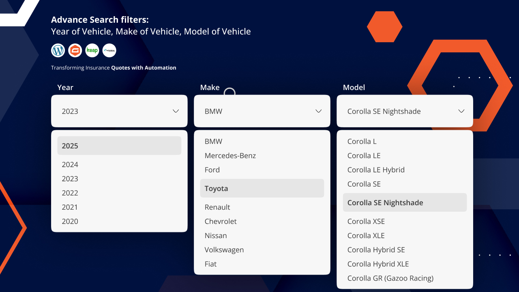Choose highlighted Corolla SE Nightshade in list
Screen dimensions: 519x292
(x=405, y=202)
